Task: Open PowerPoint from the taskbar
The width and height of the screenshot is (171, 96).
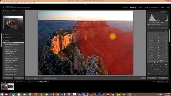Action: (x=58, y=94)
